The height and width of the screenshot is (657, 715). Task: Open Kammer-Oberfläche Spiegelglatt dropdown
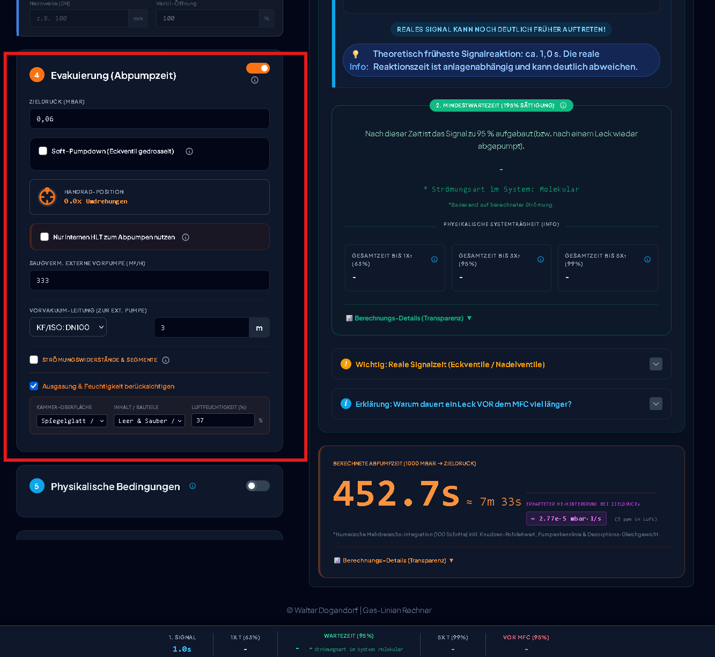pyautogui.click(x=72, y=421)
